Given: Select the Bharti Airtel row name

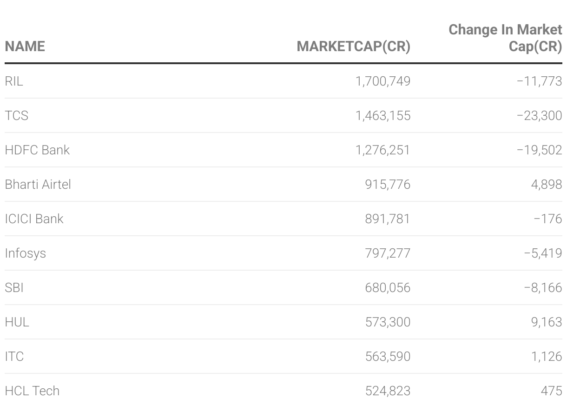Looking at the screenshot, I should [38, 185].
